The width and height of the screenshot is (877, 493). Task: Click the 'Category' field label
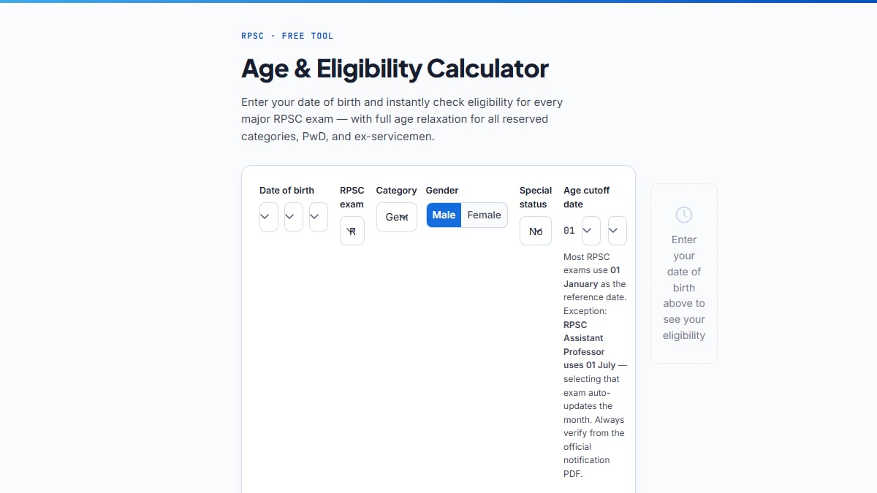397,191
